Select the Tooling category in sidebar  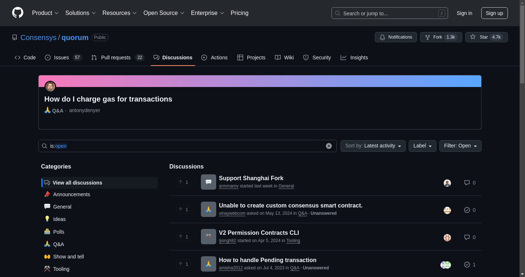pyautogui.click(x=100, y=269)
